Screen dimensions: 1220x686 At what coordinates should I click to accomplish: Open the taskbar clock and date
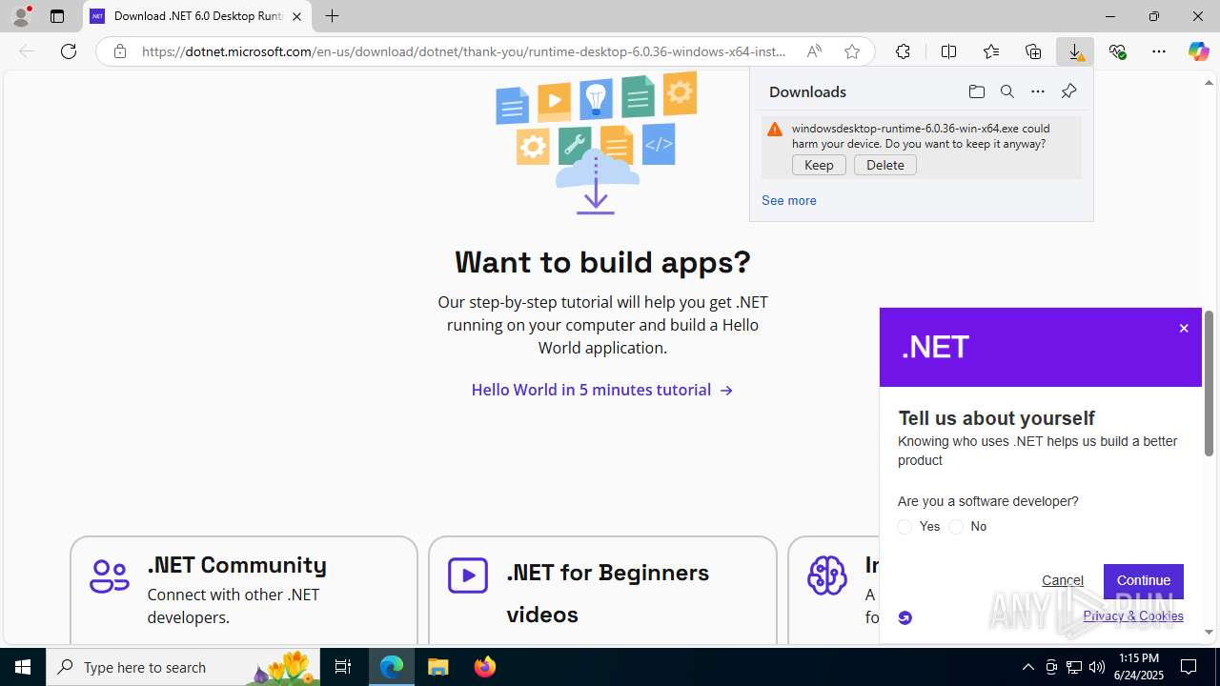[x=1139, y=667]
